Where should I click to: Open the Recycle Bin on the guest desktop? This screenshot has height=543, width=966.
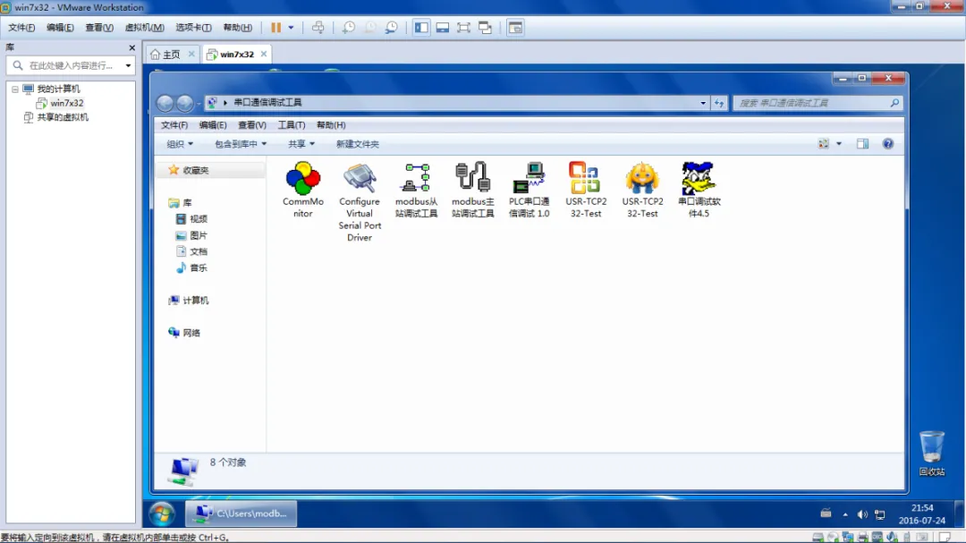pyautogui.click(x=931, y=454)
